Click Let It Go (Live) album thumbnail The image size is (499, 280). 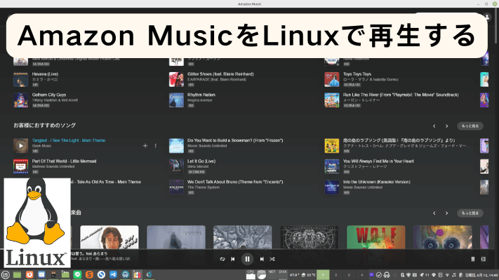[176, 167]
